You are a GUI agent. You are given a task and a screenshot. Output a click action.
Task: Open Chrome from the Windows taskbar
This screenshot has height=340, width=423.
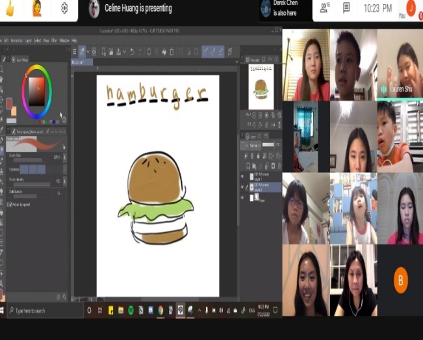point(160,311)
